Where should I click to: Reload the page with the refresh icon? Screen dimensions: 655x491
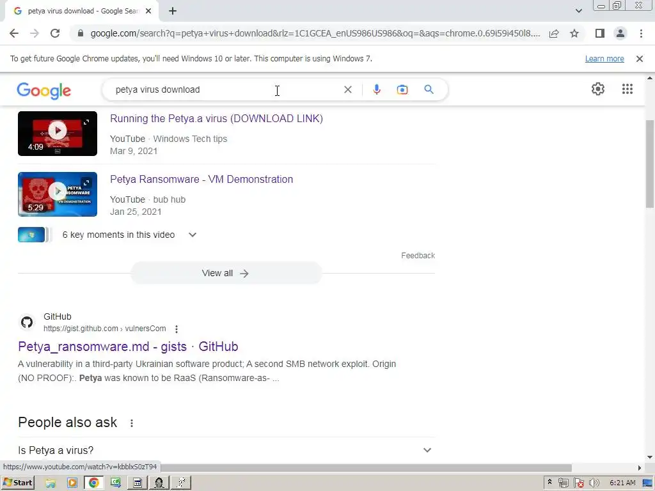click(x=55, y=33)
